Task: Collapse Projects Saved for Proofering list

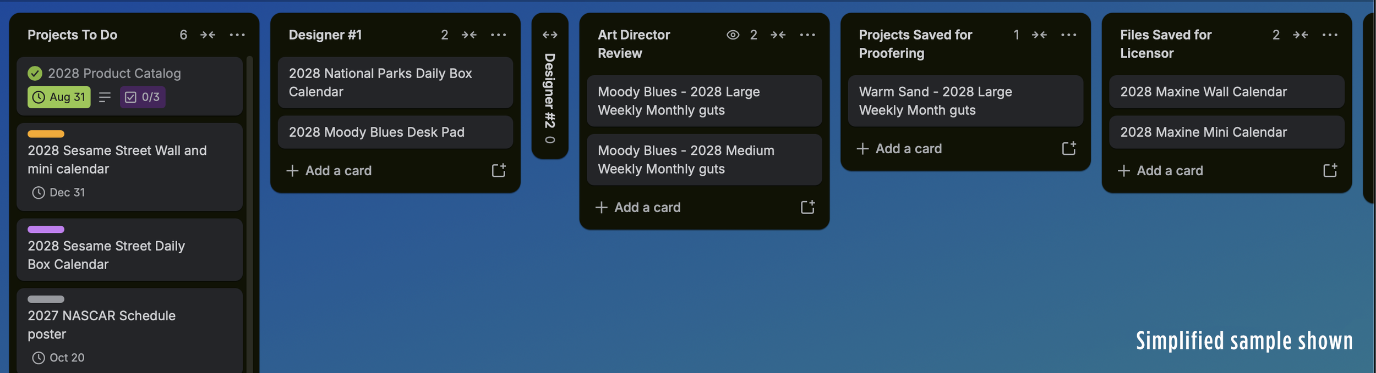Action: tap(1039, 35)
